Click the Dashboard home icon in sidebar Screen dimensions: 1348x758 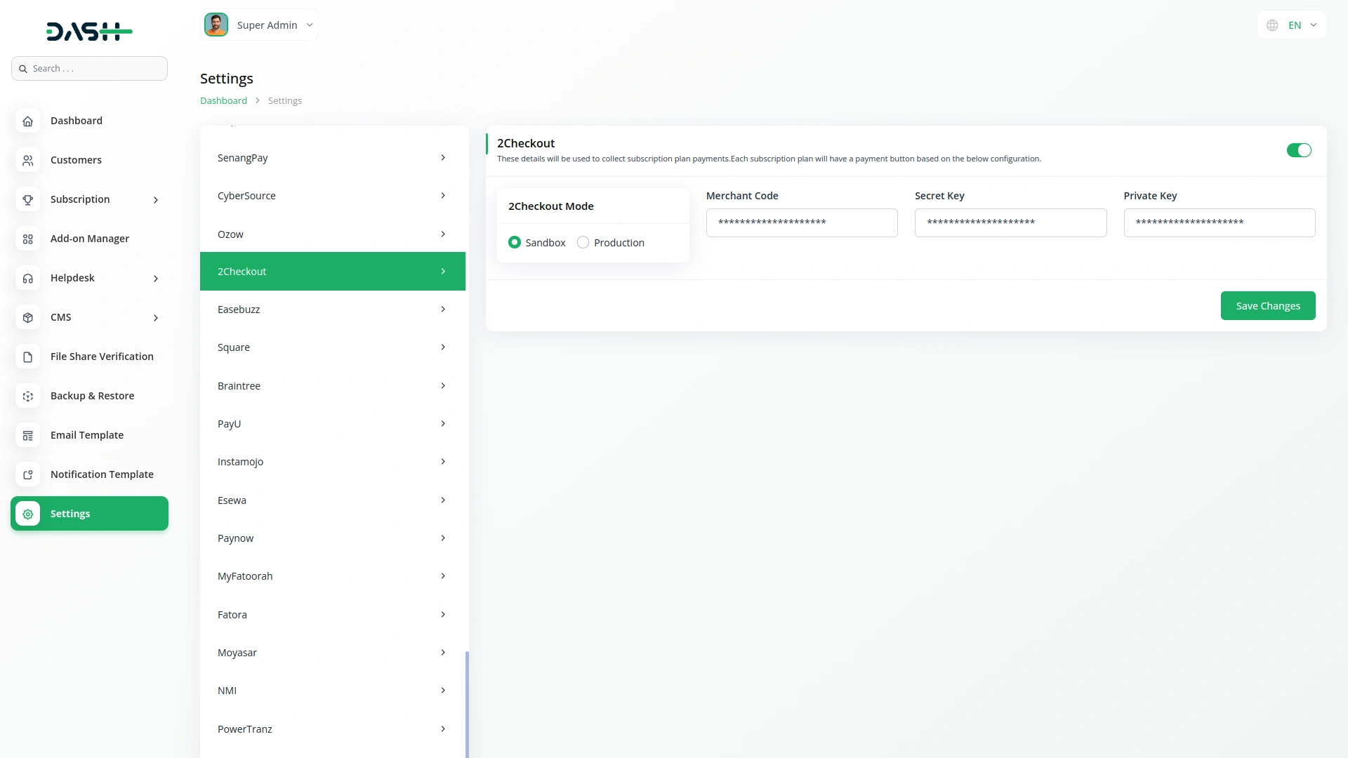coord(27,121)
